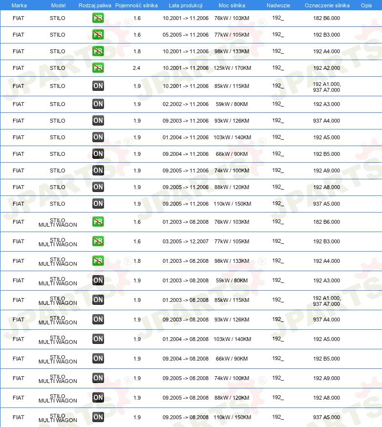Click petrol icon in Multi Wagon 01.2003 76kW row

[98, 222]
